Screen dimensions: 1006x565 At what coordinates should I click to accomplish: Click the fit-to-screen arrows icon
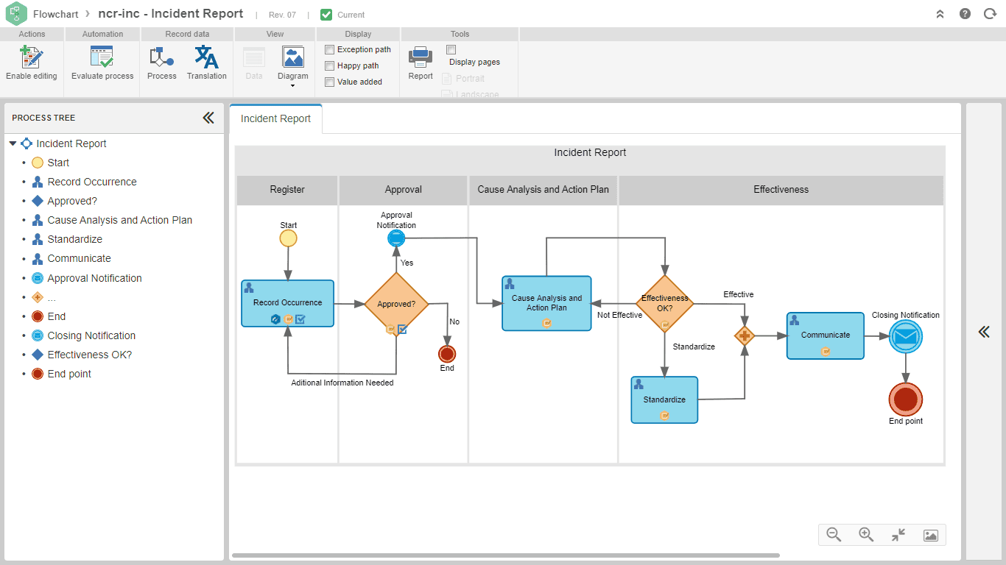[898, 535]
